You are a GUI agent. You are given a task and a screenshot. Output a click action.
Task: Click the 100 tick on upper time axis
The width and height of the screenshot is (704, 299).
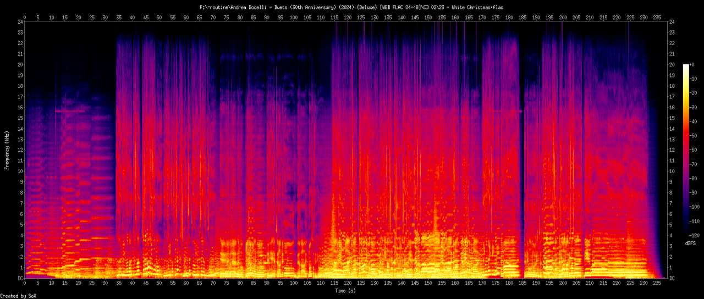(x=294, y=17)
